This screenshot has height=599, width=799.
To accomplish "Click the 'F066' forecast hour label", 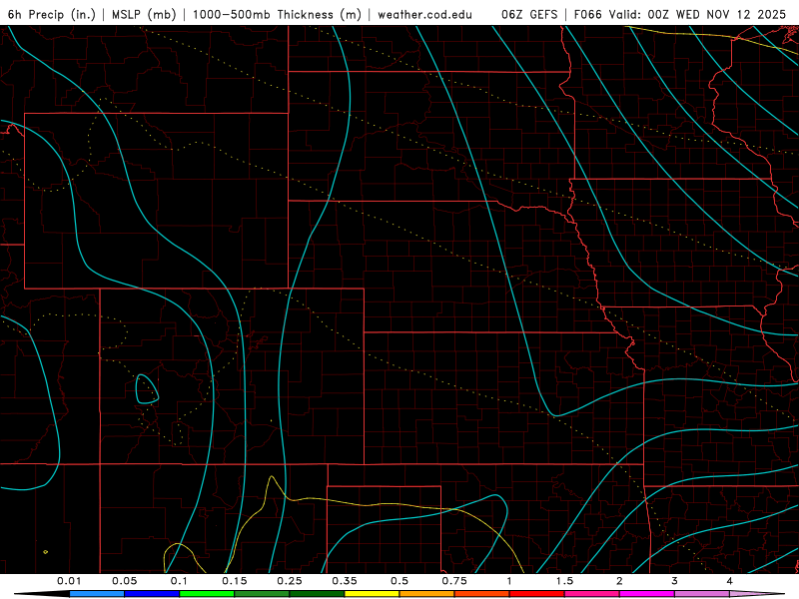I will 588,14.
